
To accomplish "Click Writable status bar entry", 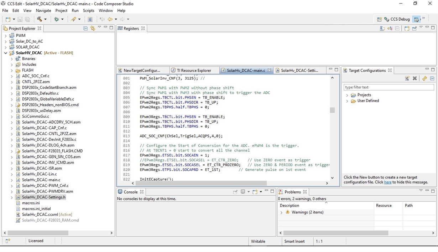I will point(258,241).
